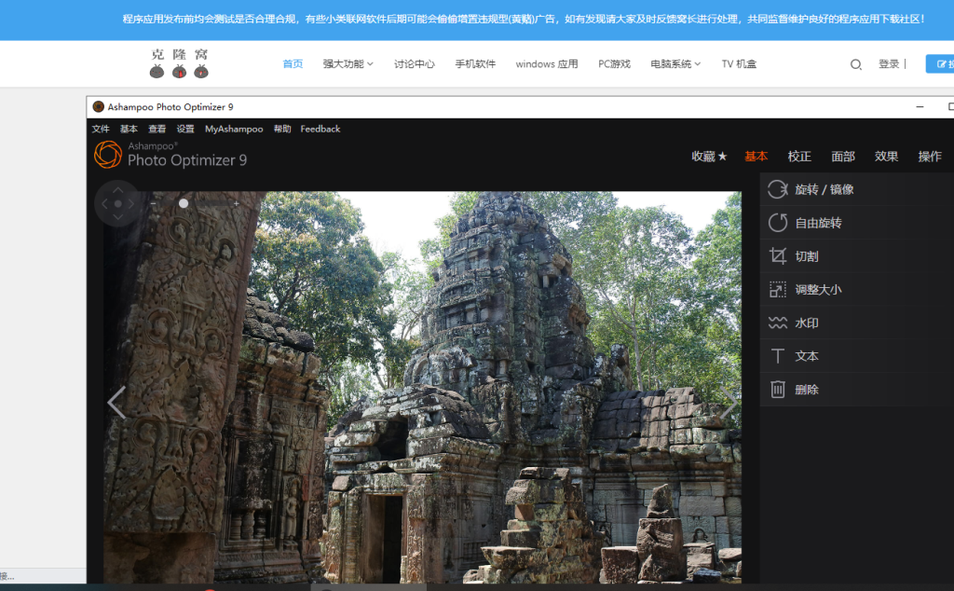Click the zoom slider handle
Image resolution: width=954 pixels, height=591 pixels.
(184, 203)
